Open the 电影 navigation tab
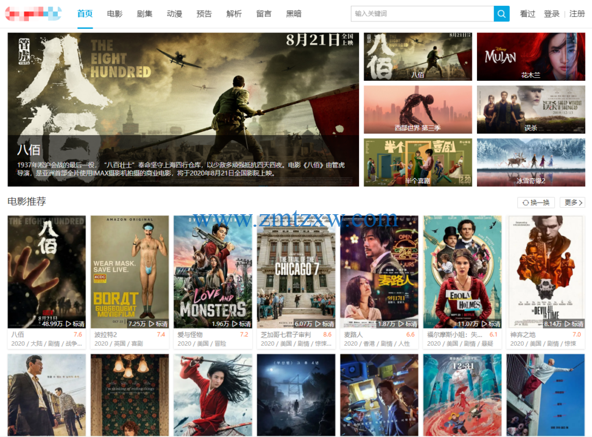Screen dimensions: 592x437 115,14
